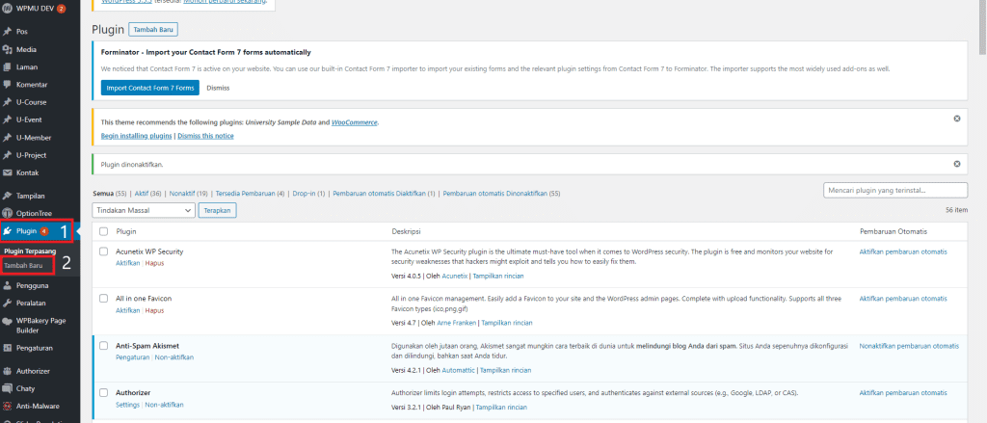The width and height of the screenshot is (987, 423).
Task: Delete All in one Favicon via Hapus
Action: (x=154, y=310)
